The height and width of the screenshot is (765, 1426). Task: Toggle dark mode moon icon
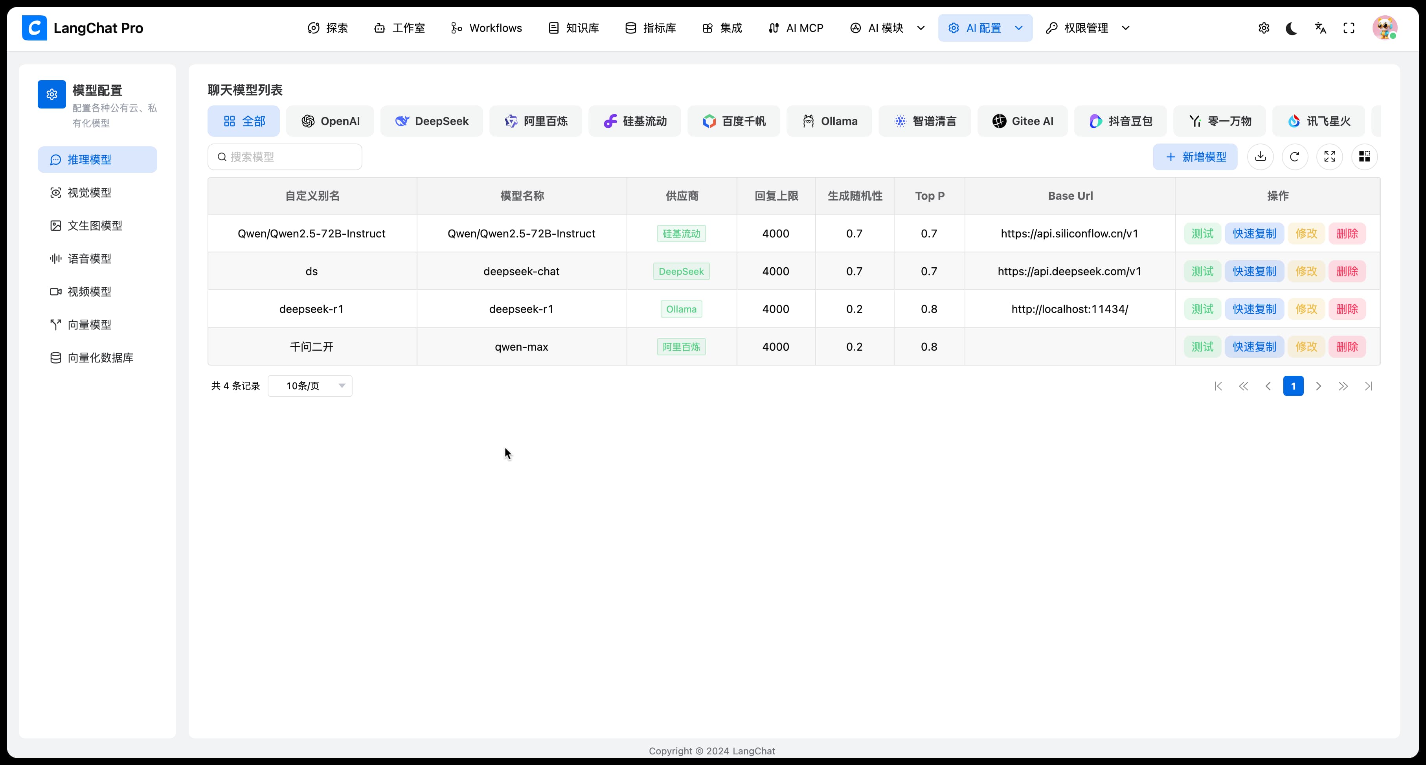coord(1292,28)
